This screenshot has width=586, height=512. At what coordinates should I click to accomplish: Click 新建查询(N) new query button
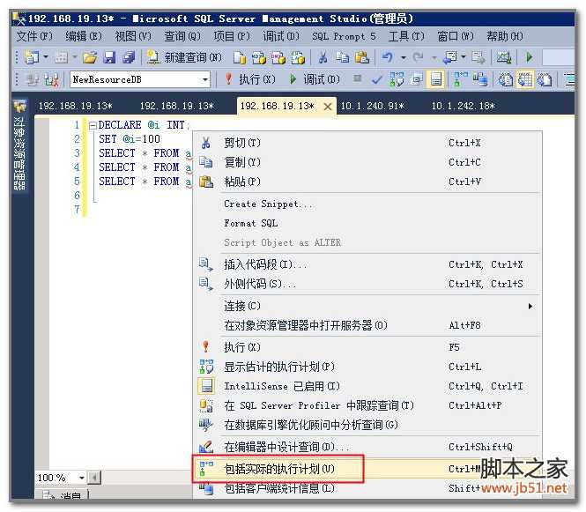(184, 57)
